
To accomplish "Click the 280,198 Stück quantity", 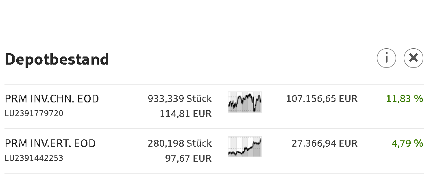I will tap(179, 143).
